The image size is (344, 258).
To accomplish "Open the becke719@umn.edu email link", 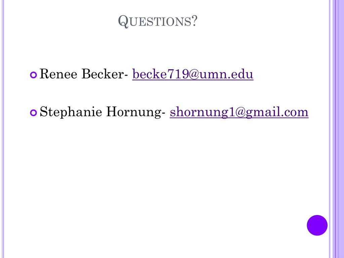I will click(192, 74).
